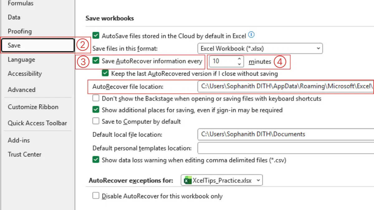This screenshot has width=374, height=210.
Task: Click Default personal templates location field
Action: pyautogui.click(x=285, y=148)
